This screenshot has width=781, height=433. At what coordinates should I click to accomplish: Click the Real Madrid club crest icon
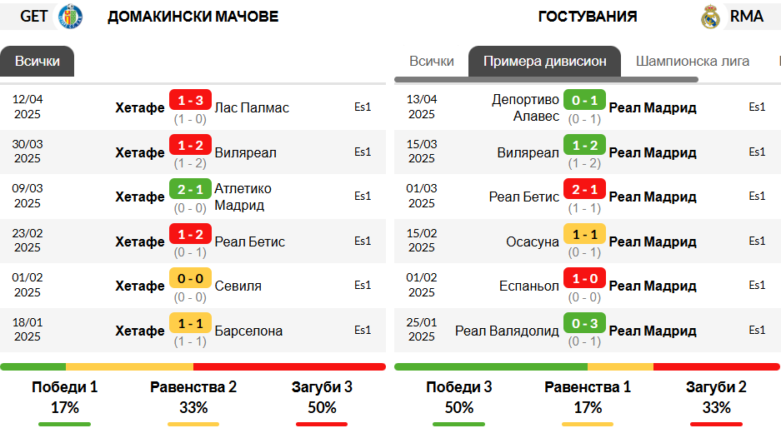click(x=710, y=17)
